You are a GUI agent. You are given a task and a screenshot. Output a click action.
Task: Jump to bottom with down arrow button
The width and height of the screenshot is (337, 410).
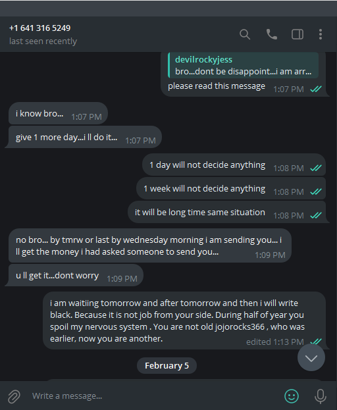pos(311,358)
